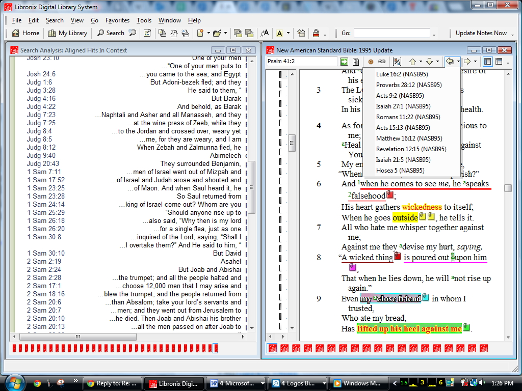This screenshot has height=391, width=522.
Task: Click the bracketed parallel resources icon
Action: point(397,62)
